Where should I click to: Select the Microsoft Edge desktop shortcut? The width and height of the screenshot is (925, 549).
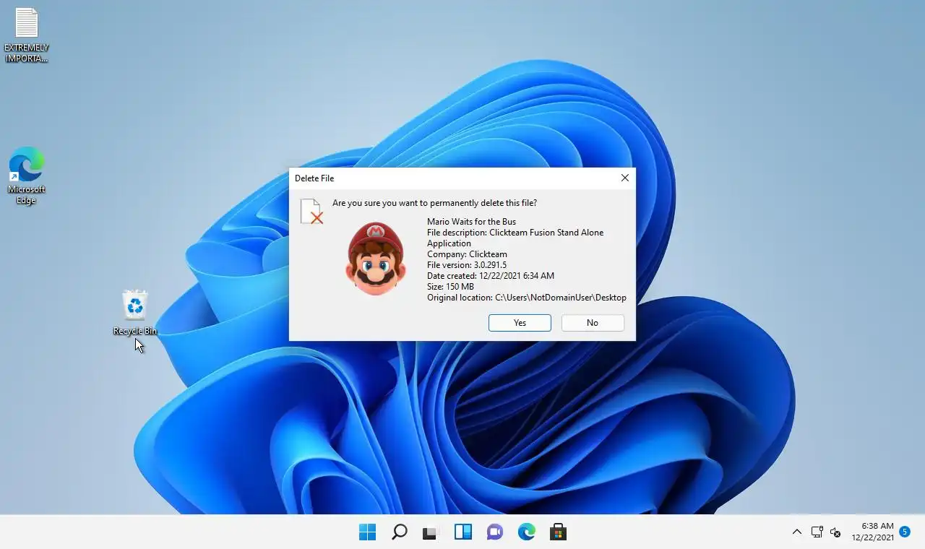(27, 176)
